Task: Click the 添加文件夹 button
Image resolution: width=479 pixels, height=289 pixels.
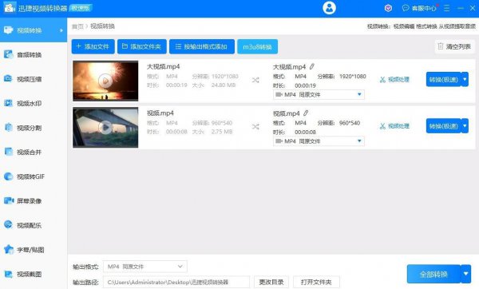Action: point(142,46)
